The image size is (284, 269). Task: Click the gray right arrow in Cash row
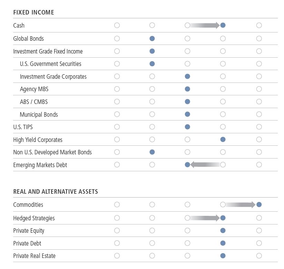[205, 25]
